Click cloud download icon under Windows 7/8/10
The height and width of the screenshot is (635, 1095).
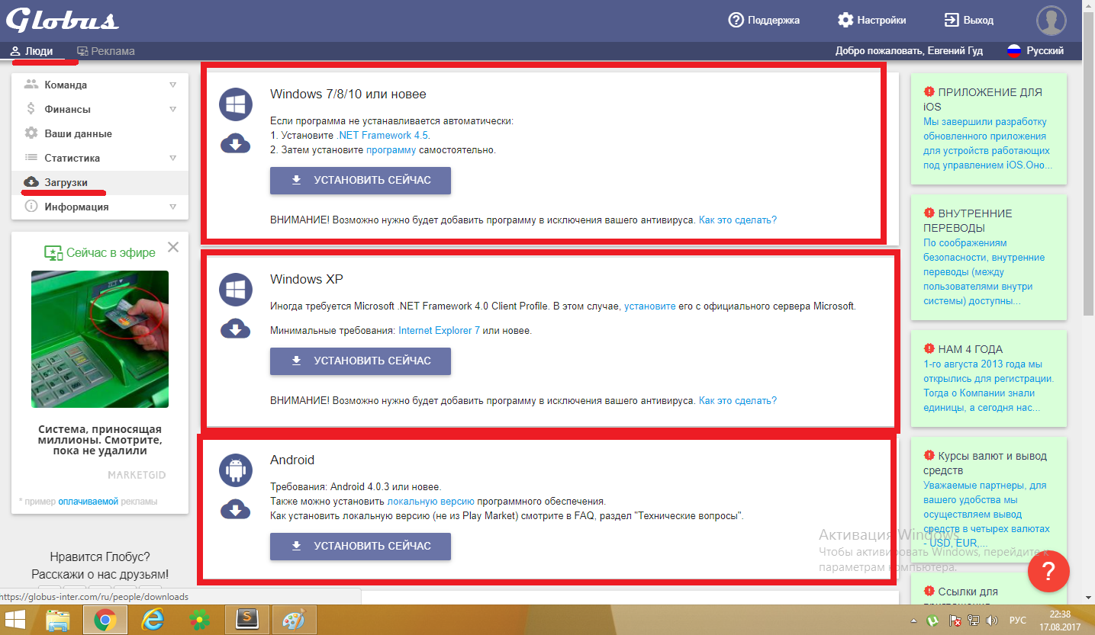(236, 143)
